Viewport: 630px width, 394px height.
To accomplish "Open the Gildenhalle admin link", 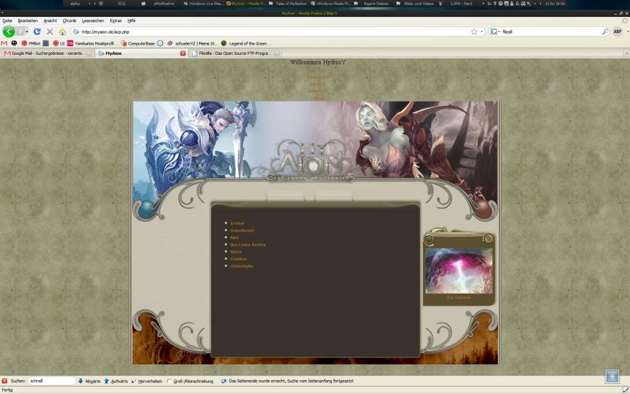I will tap(241, 266).
